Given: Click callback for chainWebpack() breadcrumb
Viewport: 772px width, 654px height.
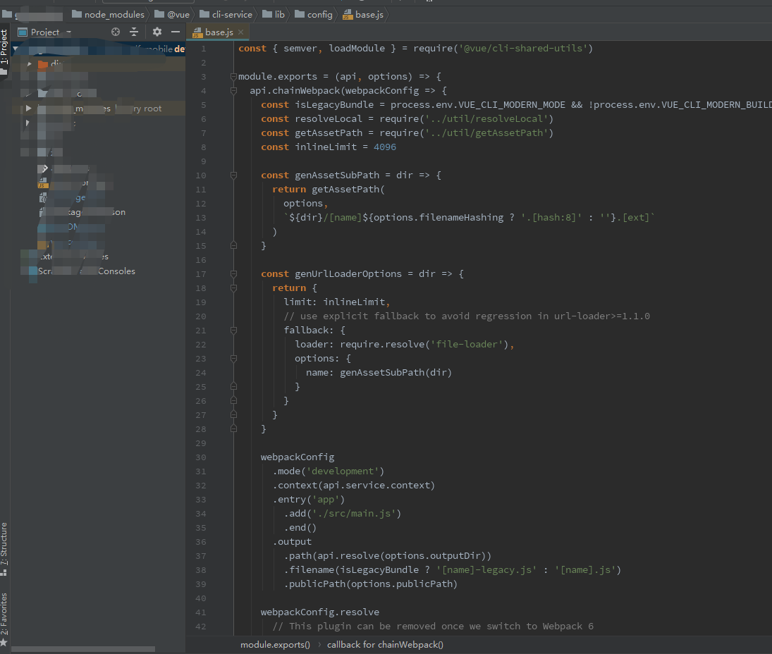Looking at the screenshot, I should tap(385, 645).
